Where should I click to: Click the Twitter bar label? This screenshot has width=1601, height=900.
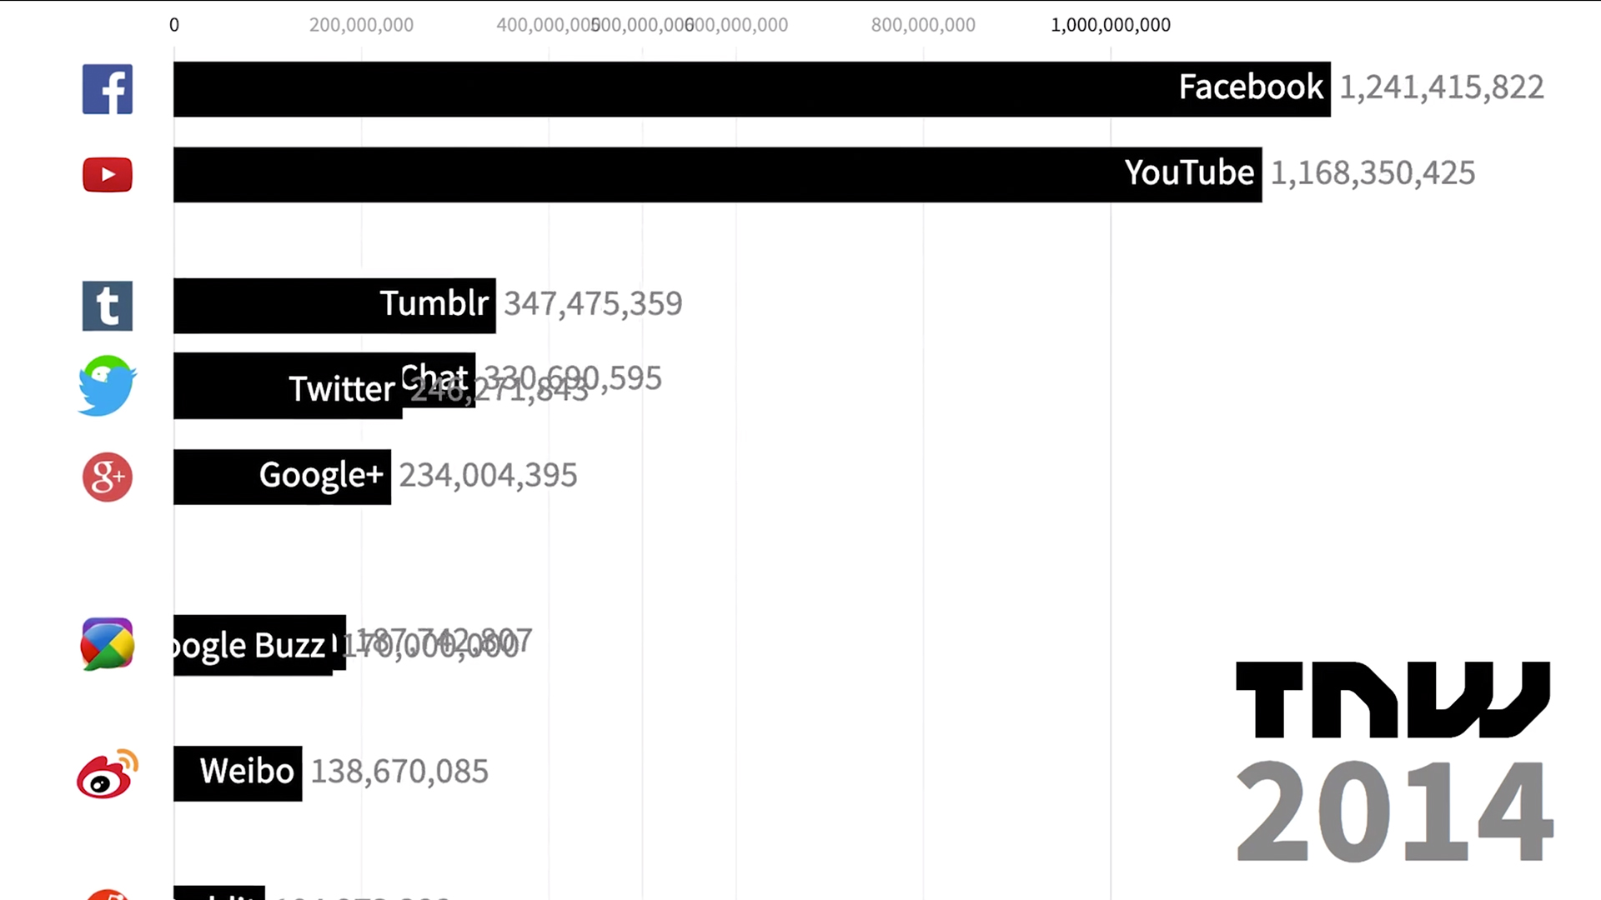(x=342, y=390)
